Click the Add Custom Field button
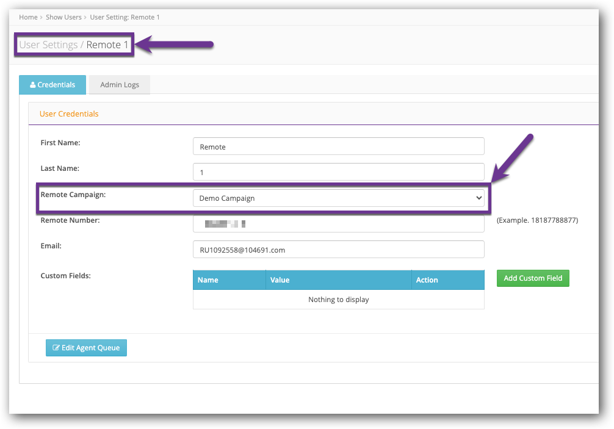Image resolution: width=614 pixels, height=429 pixels. point(532,278)
